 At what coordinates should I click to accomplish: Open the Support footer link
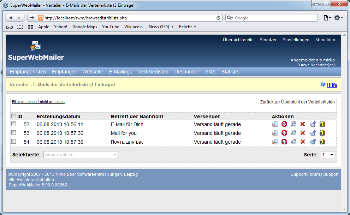tap(331, 174)
